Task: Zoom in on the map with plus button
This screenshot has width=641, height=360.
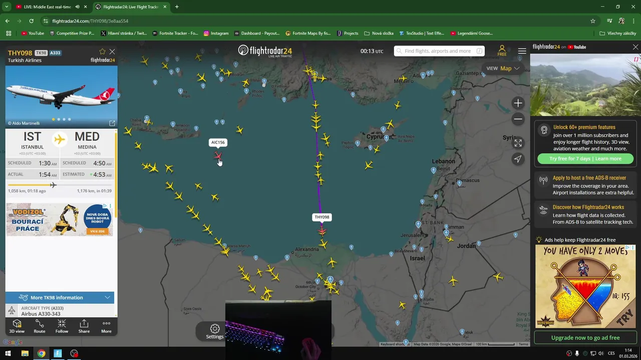Action: (518, 103)
